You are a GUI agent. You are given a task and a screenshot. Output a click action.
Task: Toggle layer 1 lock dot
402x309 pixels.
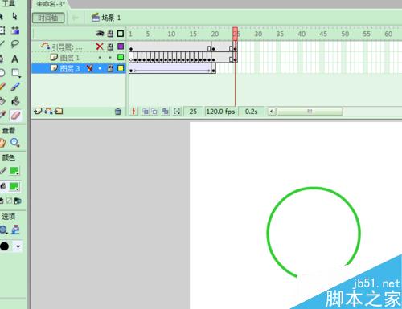(110, 57)
